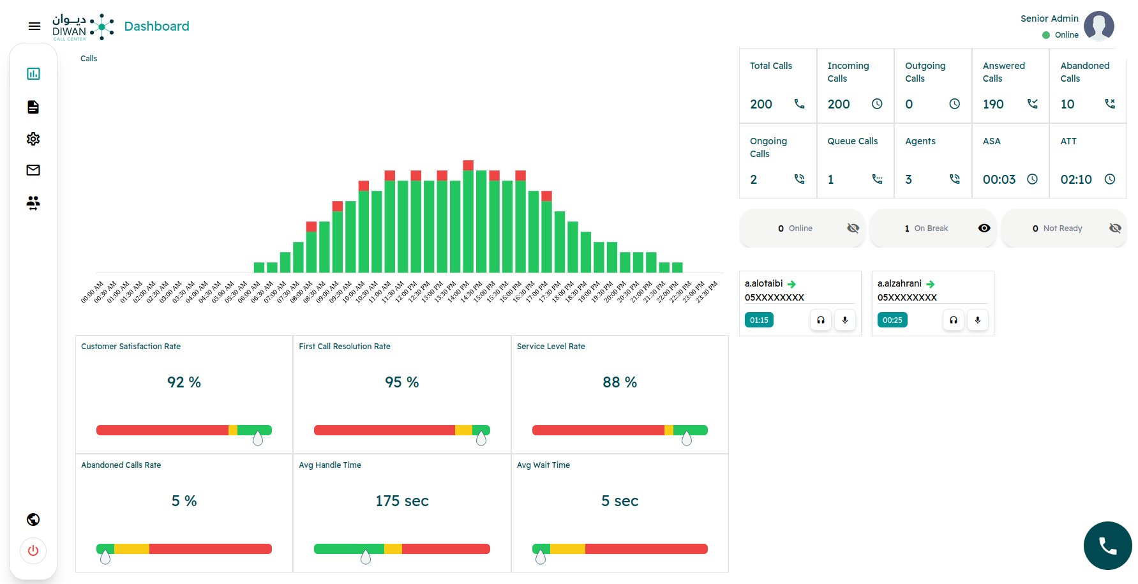The width and height of the screenshot is (1138, 584).
Task: Click missed phone icon in Abandoned Calls card
Action: (x=1110, y=103)
